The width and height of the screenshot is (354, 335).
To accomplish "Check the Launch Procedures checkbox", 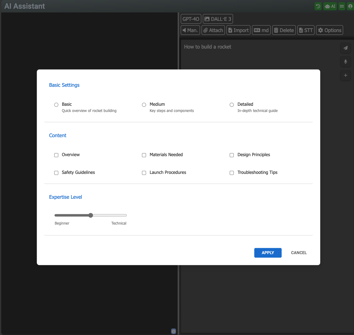I will pyautogui.click(x=144, y=173).
